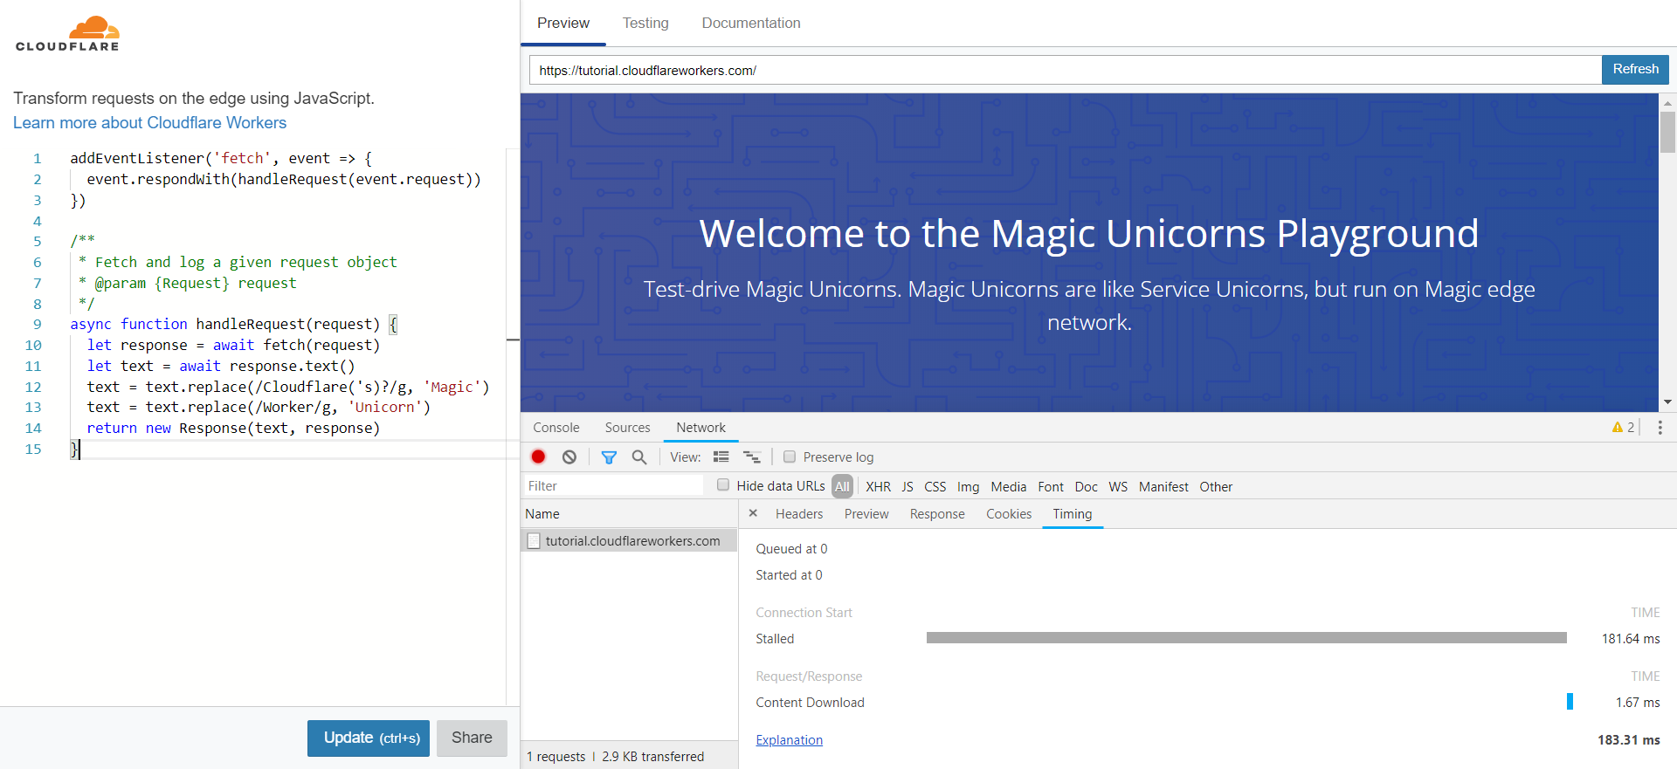Screen dimensions: 1677x769
Task: Click preview pane scrollbar down arrow
Action: [1667, 402]
